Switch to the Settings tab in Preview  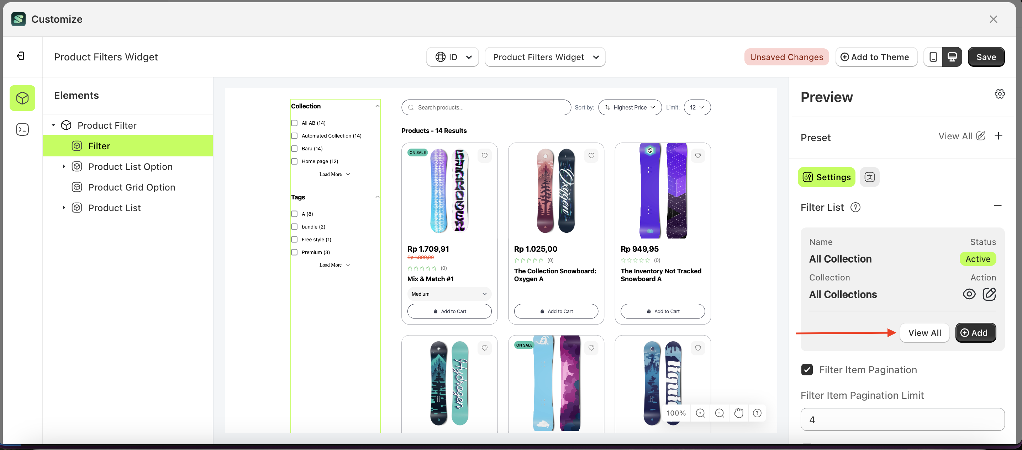pyautogui.click(x=826, y=177)
